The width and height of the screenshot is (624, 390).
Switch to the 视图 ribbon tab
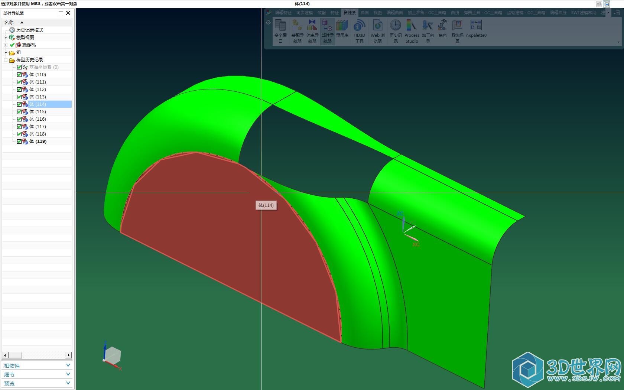tap(378, 13)
